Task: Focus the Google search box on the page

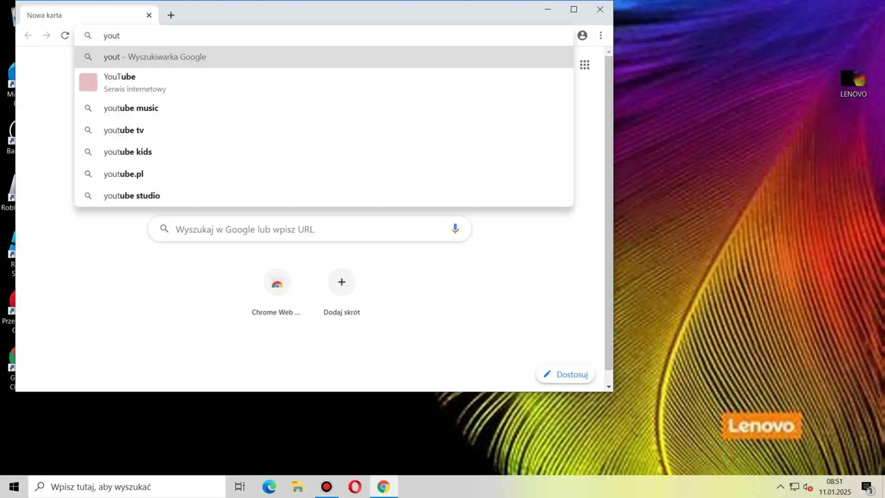Action: [304, 229]
